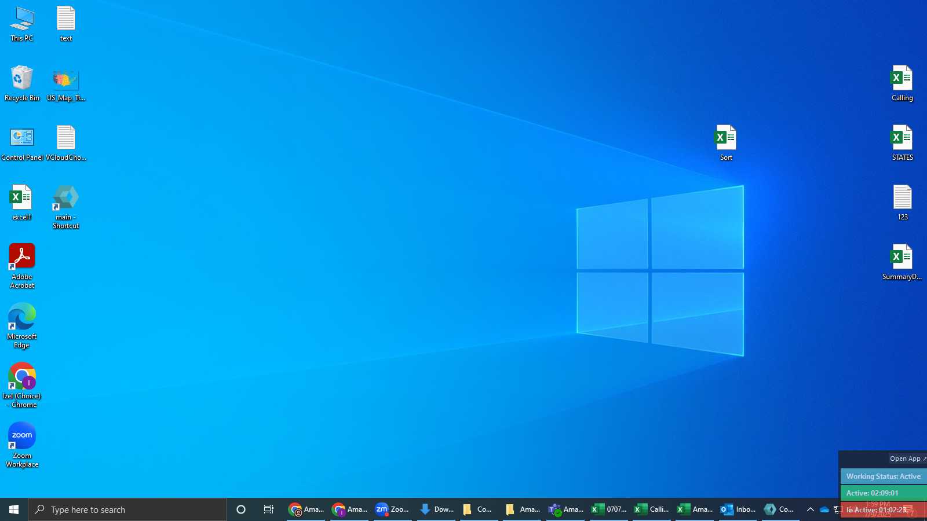This screenshot has width=927, height=521.
Task: Click the 'Type here to search' box
Action: tap(127, 509)
